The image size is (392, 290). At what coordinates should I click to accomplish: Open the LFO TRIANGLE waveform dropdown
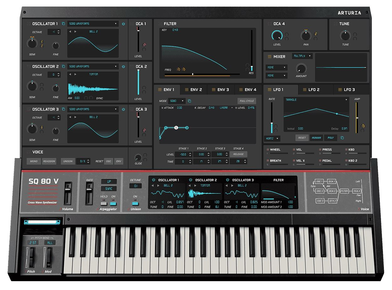[316, 100]
